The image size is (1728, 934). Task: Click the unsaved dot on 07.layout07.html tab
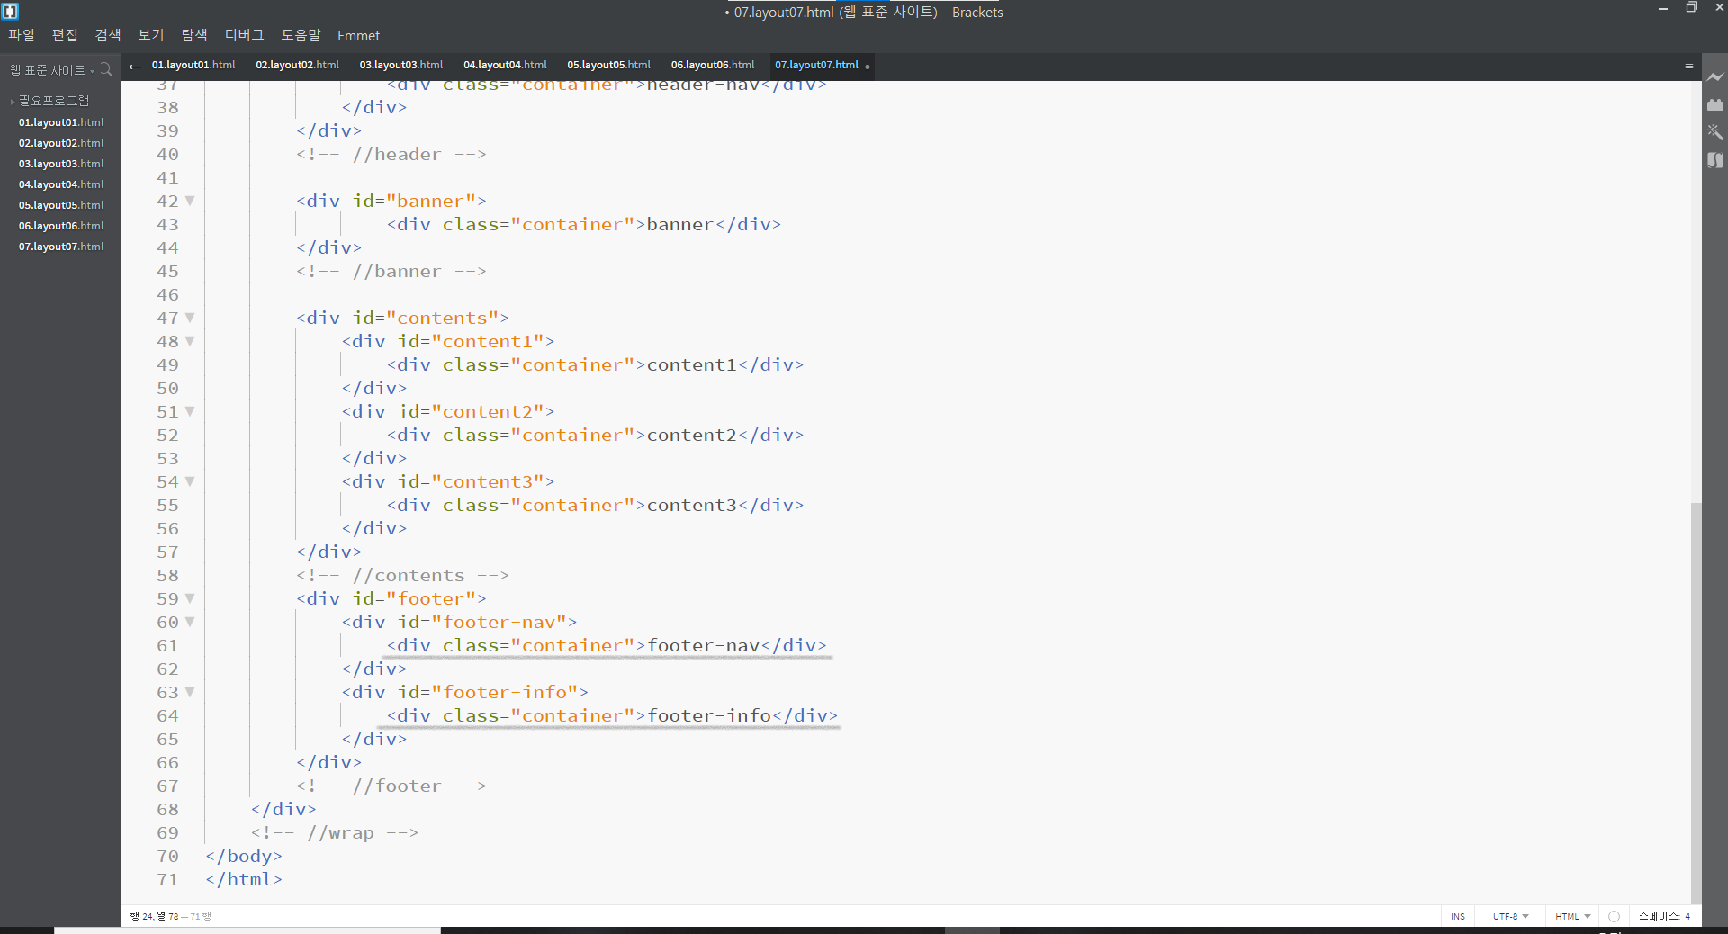point(868,67)
